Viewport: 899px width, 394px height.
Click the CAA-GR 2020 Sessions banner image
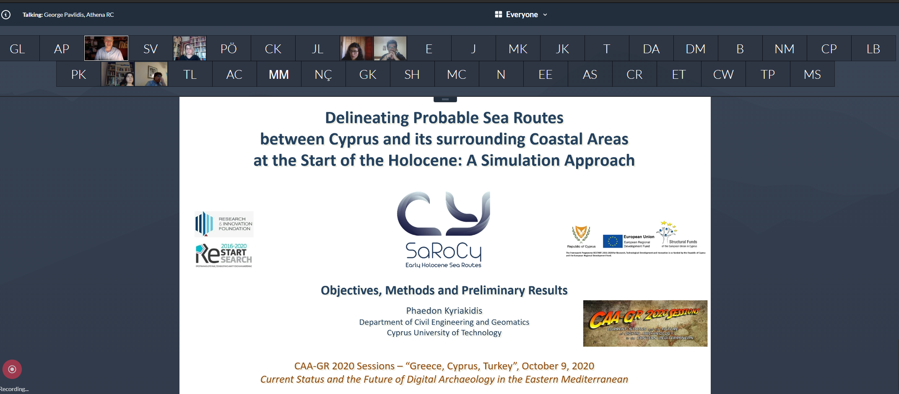pyautogui.click(x=645, y=323)
